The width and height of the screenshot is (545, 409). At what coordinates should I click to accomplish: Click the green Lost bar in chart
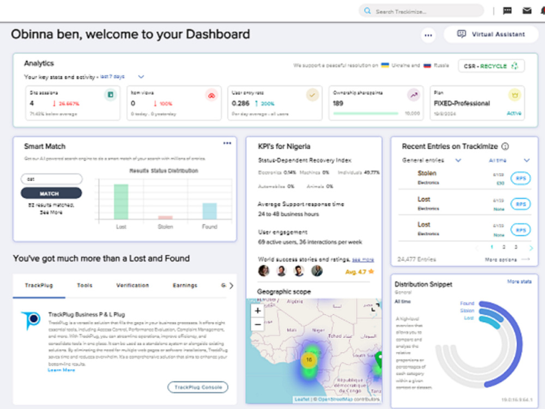121,202
